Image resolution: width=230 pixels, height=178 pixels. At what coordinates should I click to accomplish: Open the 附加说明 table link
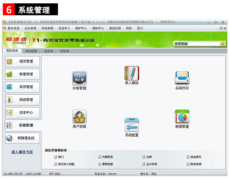(196, 164)
